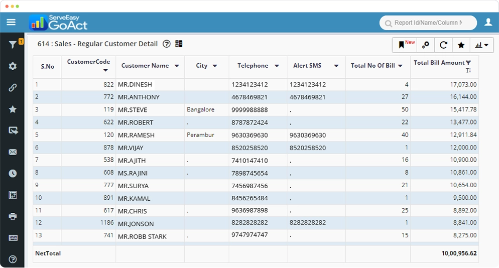The width and height of the screenshot is (499, 268).
Task: Mark report as favorite with toolbar star
Action: pos(461,45)
